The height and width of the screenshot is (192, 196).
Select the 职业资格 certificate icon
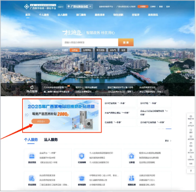pos(32,178)
